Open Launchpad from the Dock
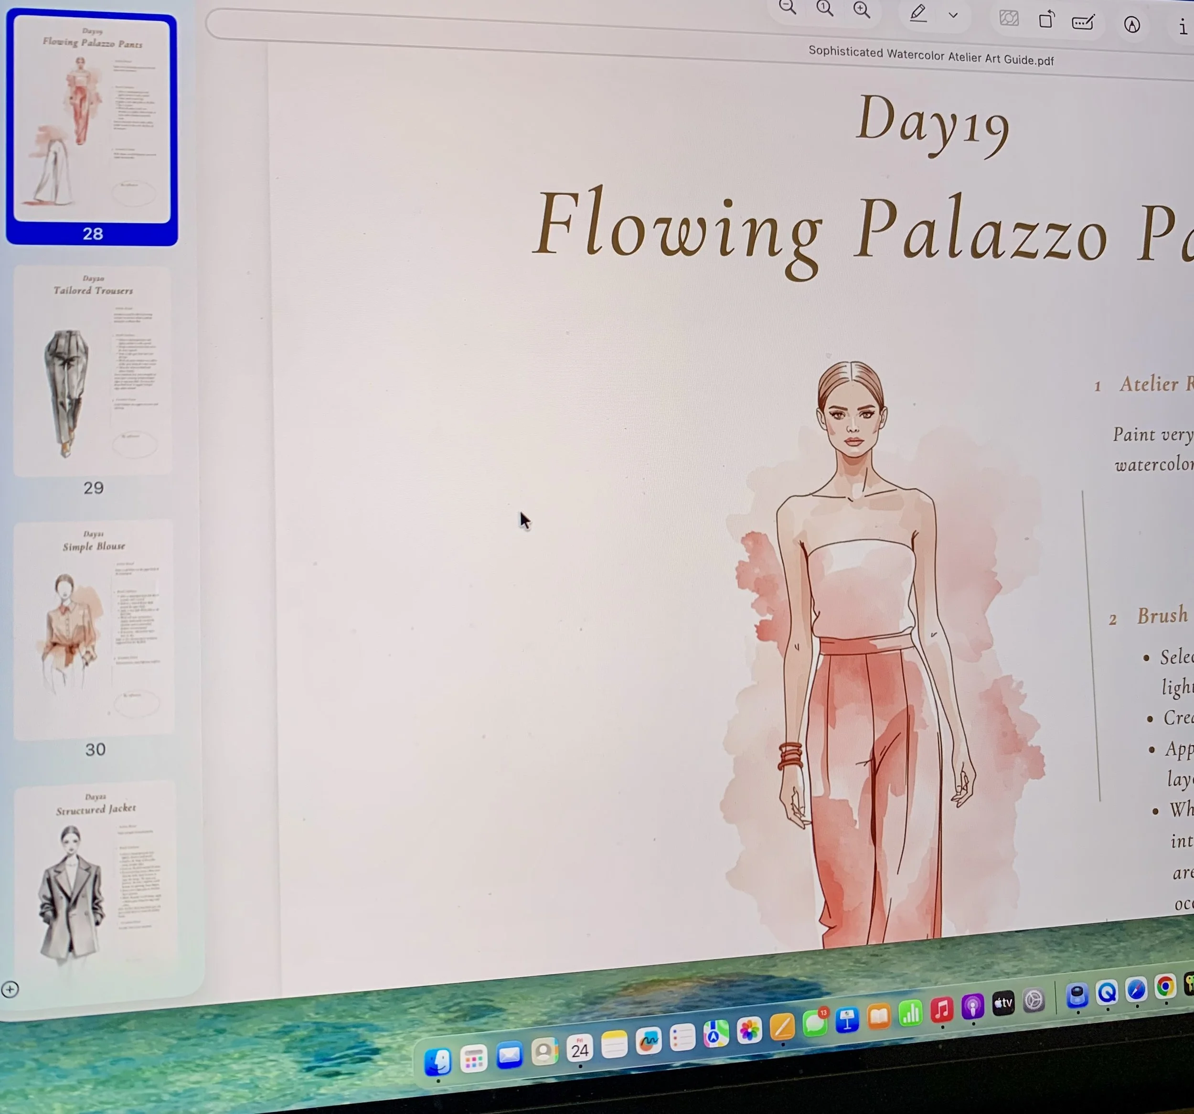 click(474, 1059)
